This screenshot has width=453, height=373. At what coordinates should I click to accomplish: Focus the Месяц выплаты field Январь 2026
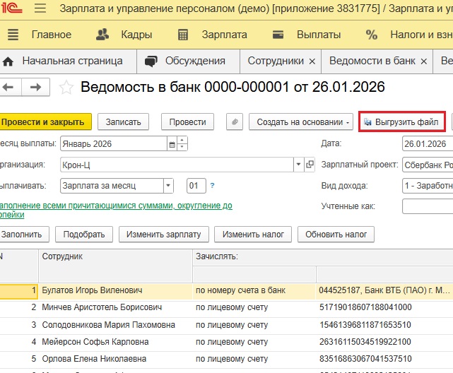click(x=114, y=144)
